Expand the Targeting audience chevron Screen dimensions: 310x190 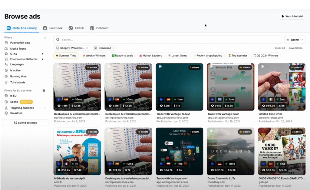45,108
